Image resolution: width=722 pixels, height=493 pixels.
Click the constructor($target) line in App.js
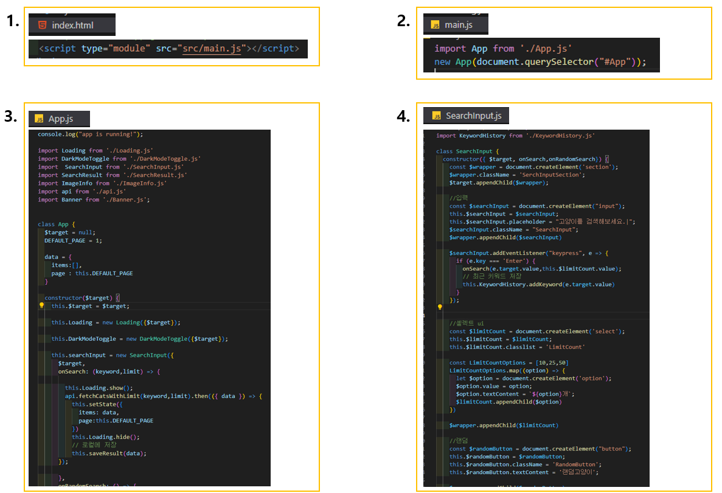[82, 298]
